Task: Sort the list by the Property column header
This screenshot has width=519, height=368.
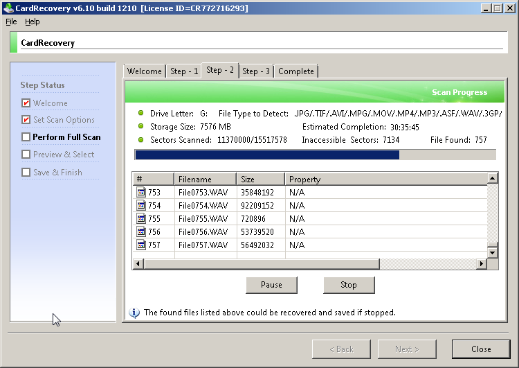Action: pyautogui.click(x=386, y=179)
